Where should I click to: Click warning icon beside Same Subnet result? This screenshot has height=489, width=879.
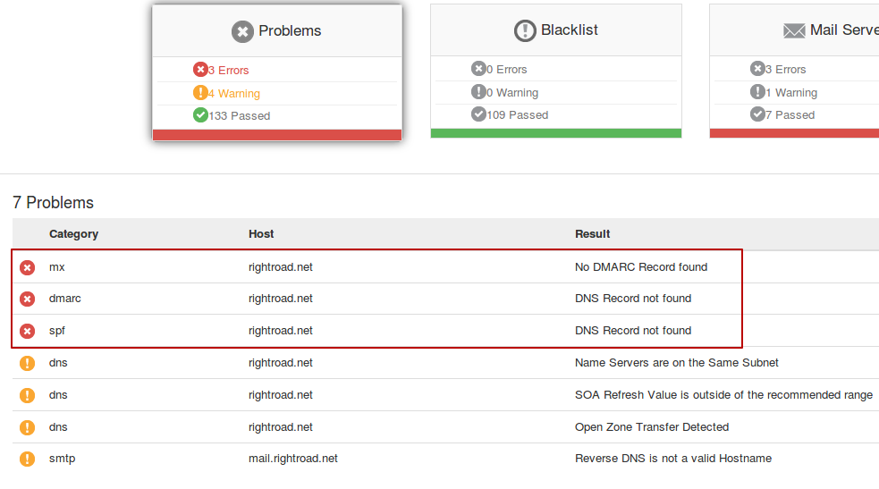tap(28, 363)
